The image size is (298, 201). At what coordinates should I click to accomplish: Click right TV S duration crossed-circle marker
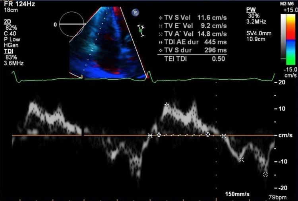(x=208, y=134)
